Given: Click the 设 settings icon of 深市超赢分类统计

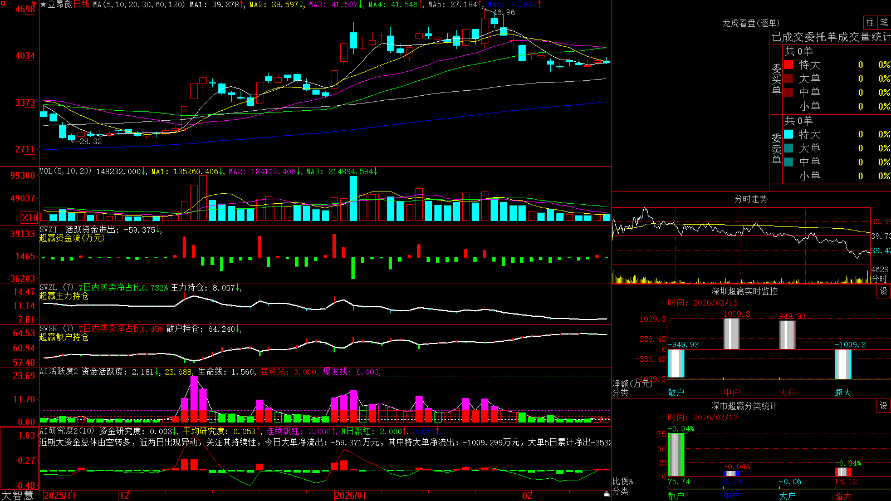Looking at the screenshot, I should point(884,406).
